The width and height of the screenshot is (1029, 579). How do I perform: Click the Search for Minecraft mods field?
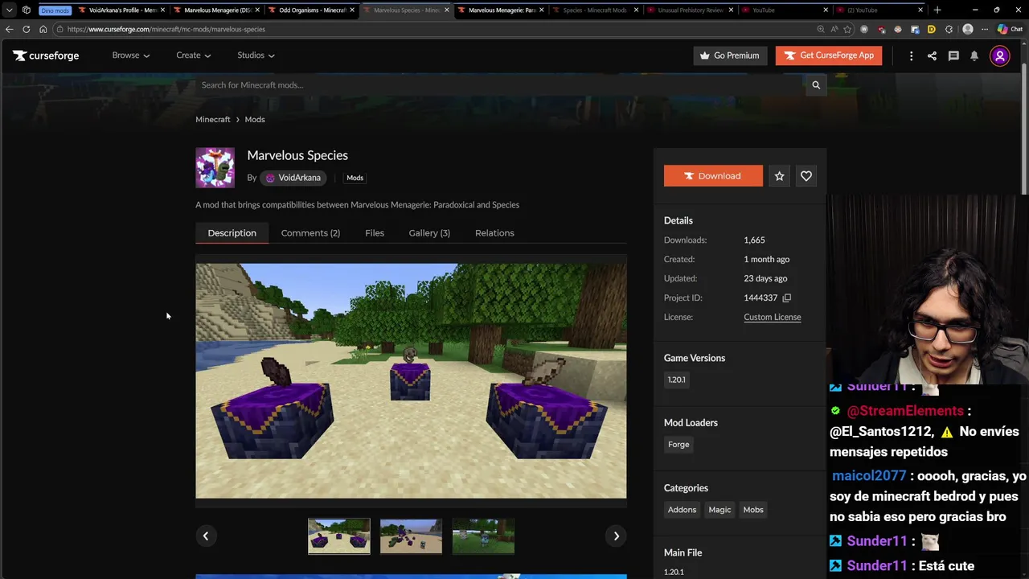coord(498,85)
